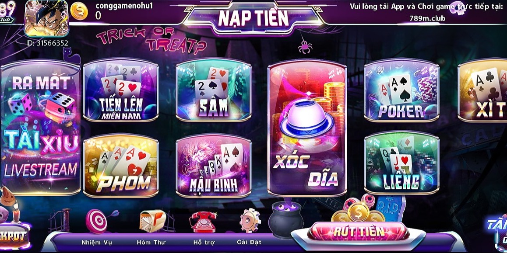Open the player avatar picture
This screenshot has height=253, width=507.
point(46,18)
